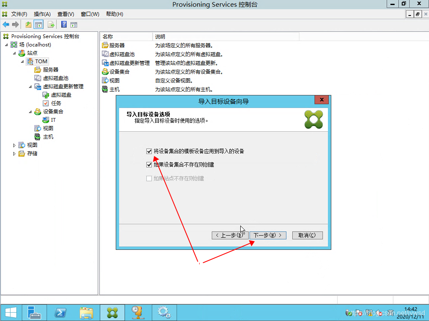Select 虚拟磁盘更新管理 in the right pane list

pos(129,63)
